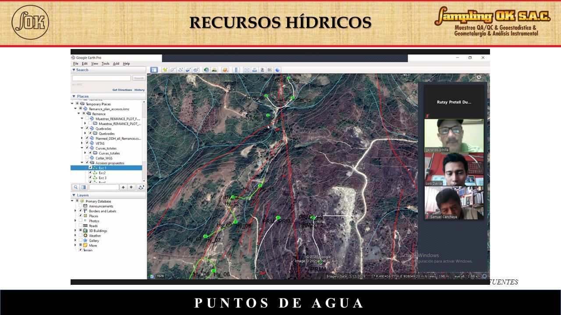Click the Print icon in toolbar
Viewport: 561px width, 315px height.
255,70
